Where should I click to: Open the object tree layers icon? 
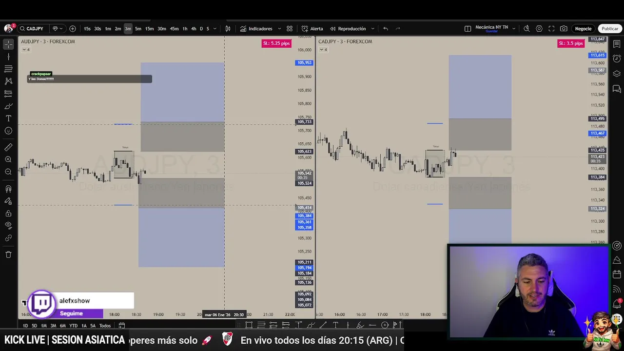[617, 74]
